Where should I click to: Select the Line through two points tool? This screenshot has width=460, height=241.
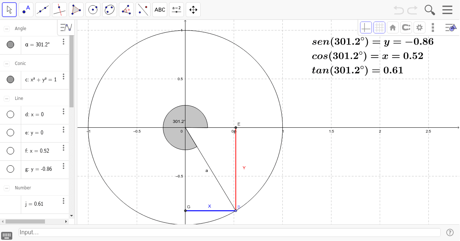(43, 10)
